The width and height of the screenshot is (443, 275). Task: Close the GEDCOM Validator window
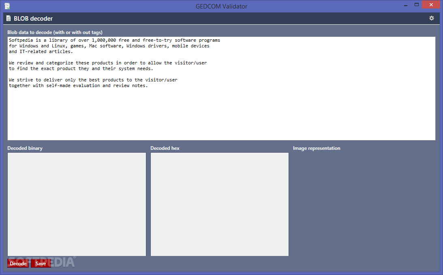coord(431,5)
